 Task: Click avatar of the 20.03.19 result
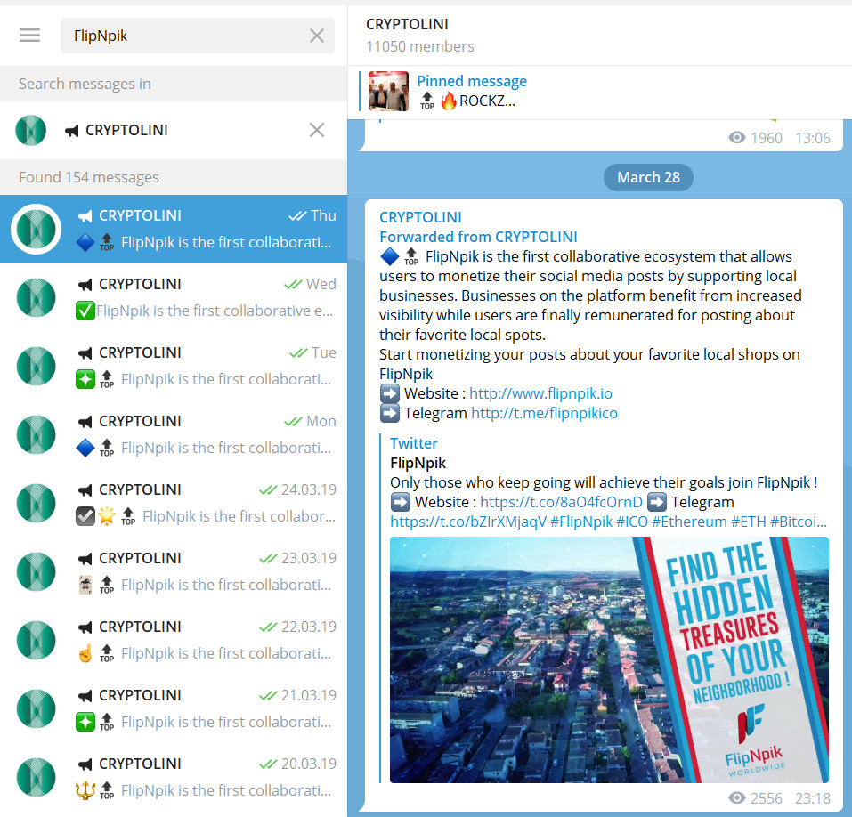36,777
